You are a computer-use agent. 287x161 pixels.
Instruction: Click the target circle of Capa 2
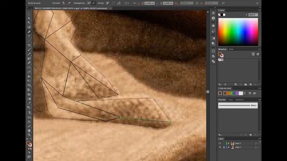click(x=256, y=143)
